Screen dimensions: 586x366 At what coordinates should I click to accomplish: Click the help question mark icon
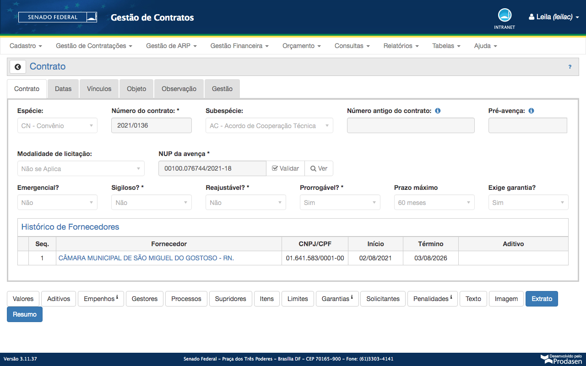(x=570, y=67)
